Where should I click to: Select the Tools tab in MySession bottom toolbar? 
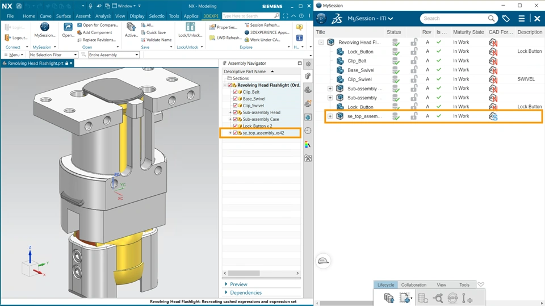(x=464, y=285)
